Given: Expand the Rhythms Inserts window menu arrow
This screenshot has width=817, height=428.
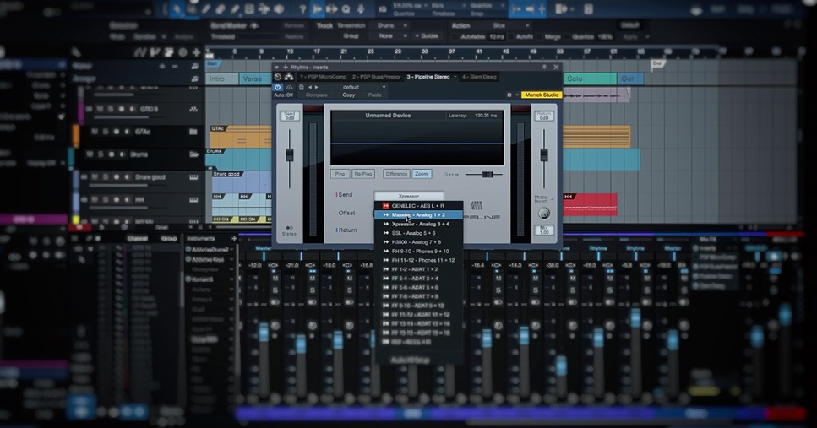Looking at the screenshot, I should coord(277,67).
